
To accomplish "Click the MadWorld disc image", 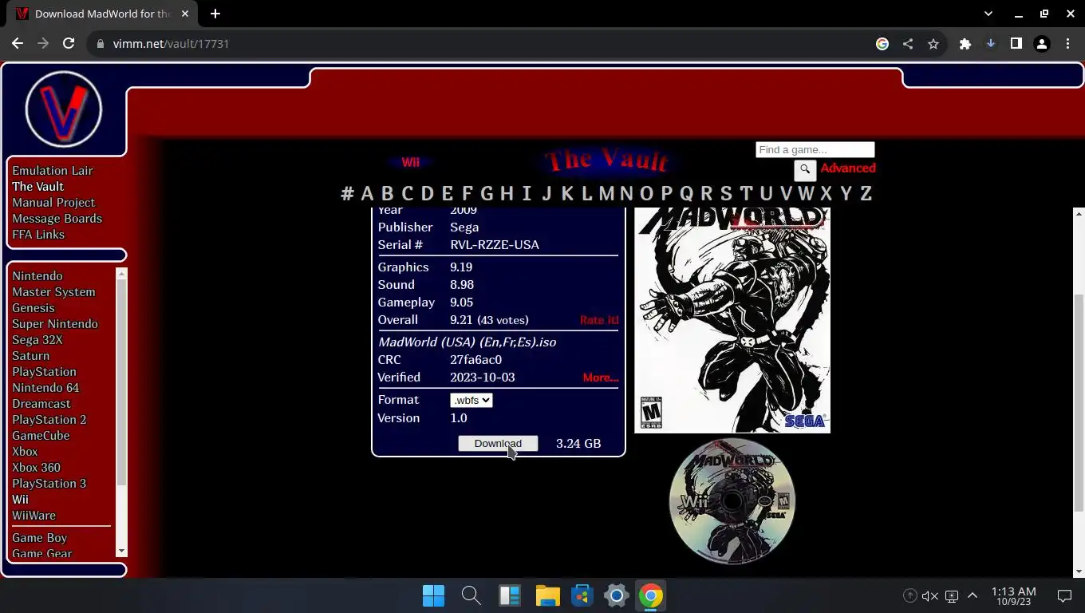I will (x=732, y=501).
